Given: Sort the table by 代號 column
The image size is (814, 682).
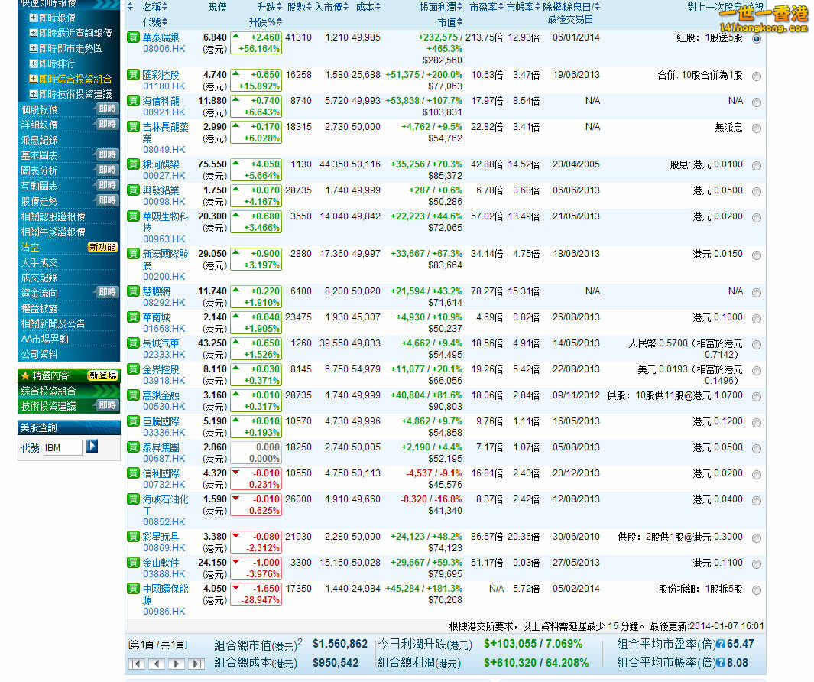Looking at the screenshot, I should [155, 22].
